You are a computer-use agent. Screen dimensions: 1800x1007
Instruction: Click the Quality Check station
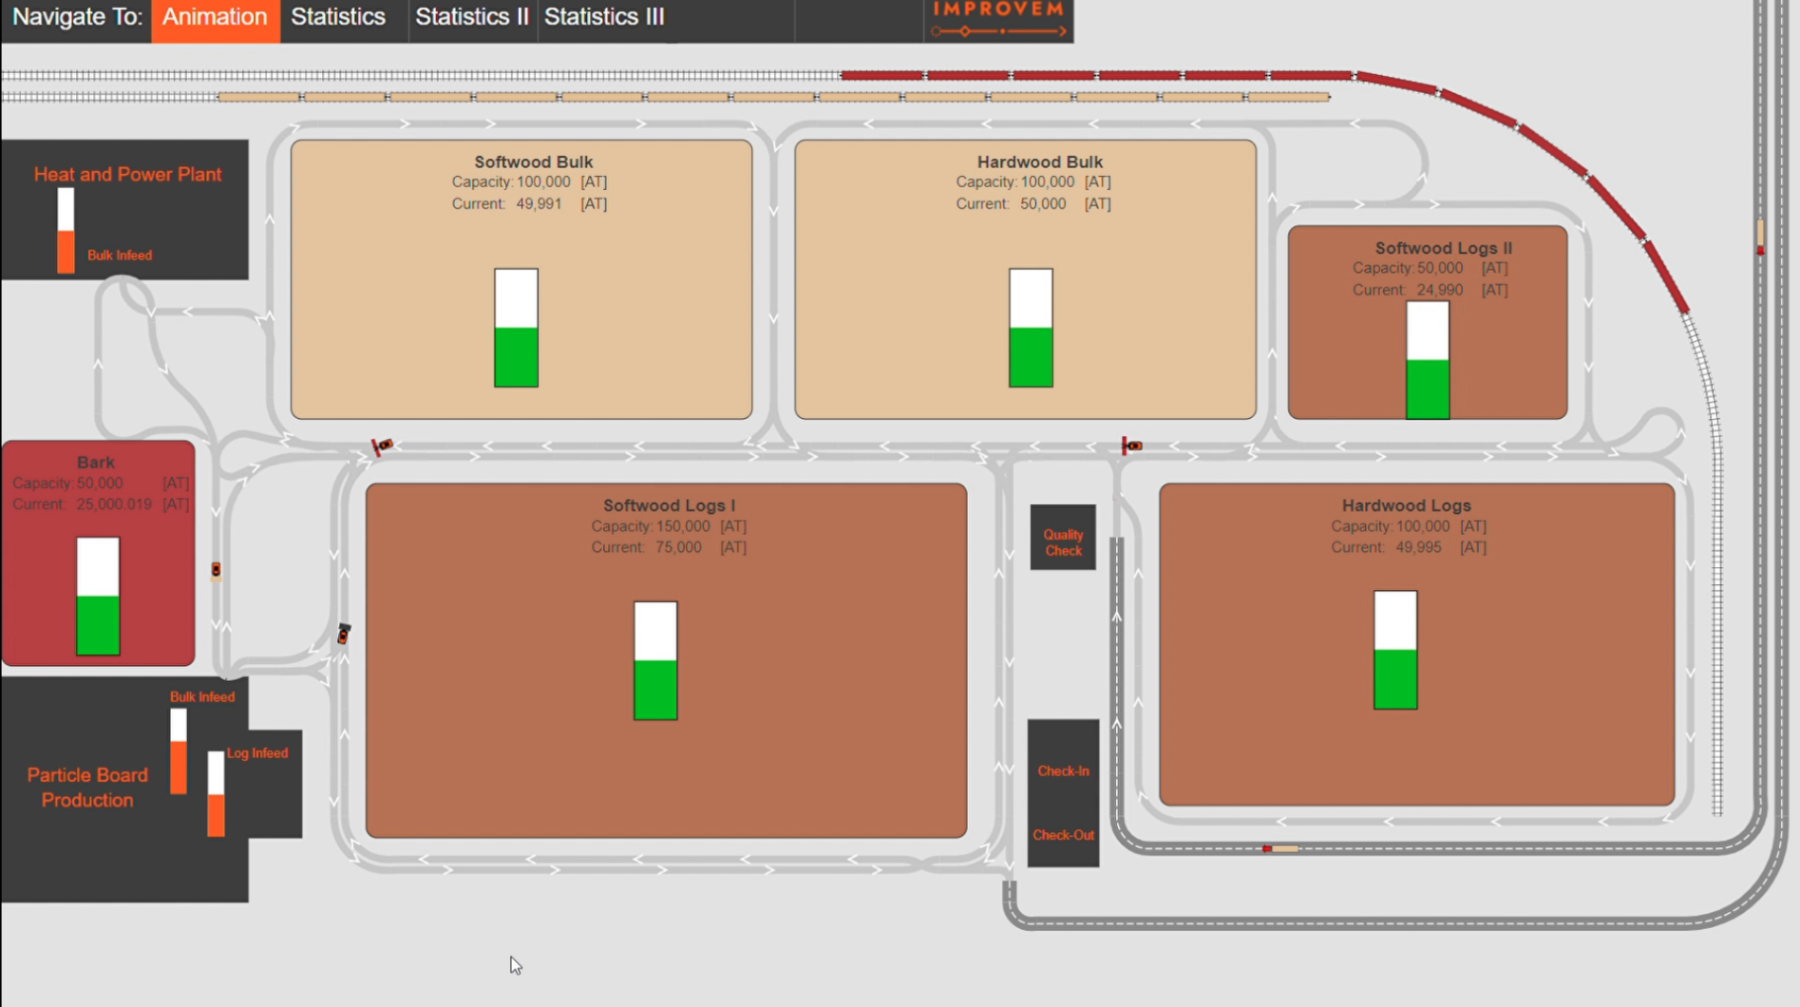click(1063, 541)
